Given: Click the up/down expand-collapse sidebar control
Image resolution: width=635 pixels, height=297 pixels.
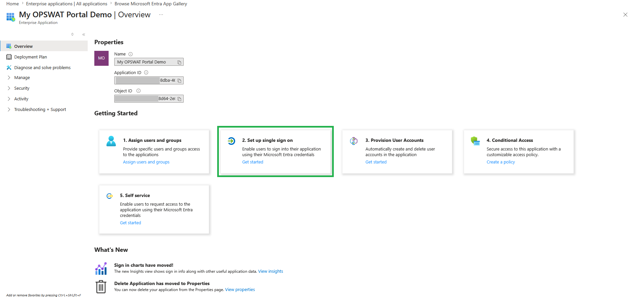Looking at the screenshot, I should pos(72,34).
